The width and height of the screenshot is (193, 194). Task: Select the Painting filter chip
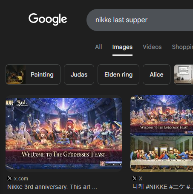click(x=33, y=74)
